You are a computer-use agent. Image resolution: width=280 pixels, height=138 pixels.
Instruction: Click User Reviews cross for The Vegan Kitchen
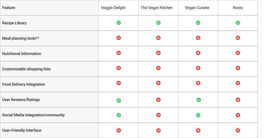[158, 100]
